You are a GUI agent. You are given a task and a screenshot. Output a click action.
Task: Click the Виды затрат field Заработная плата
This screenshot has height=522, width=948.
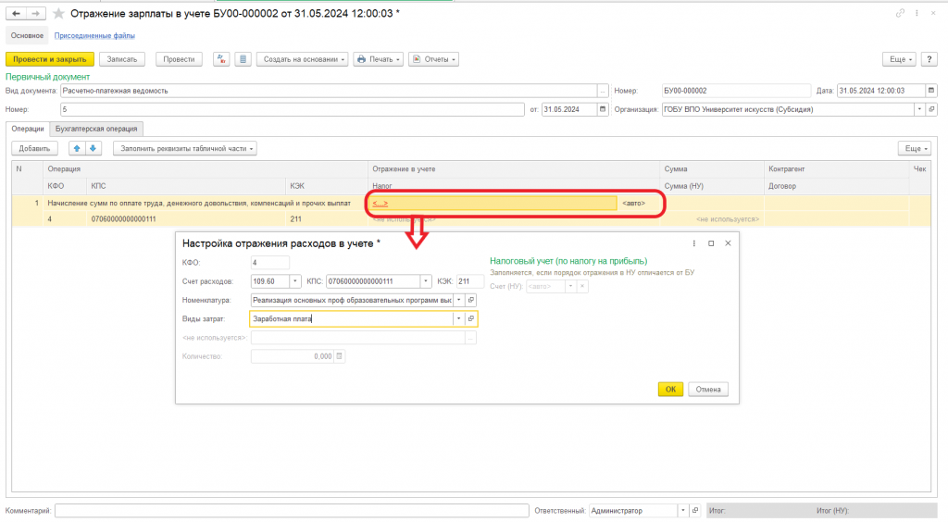pyautogui.click(x=351, y=319)
